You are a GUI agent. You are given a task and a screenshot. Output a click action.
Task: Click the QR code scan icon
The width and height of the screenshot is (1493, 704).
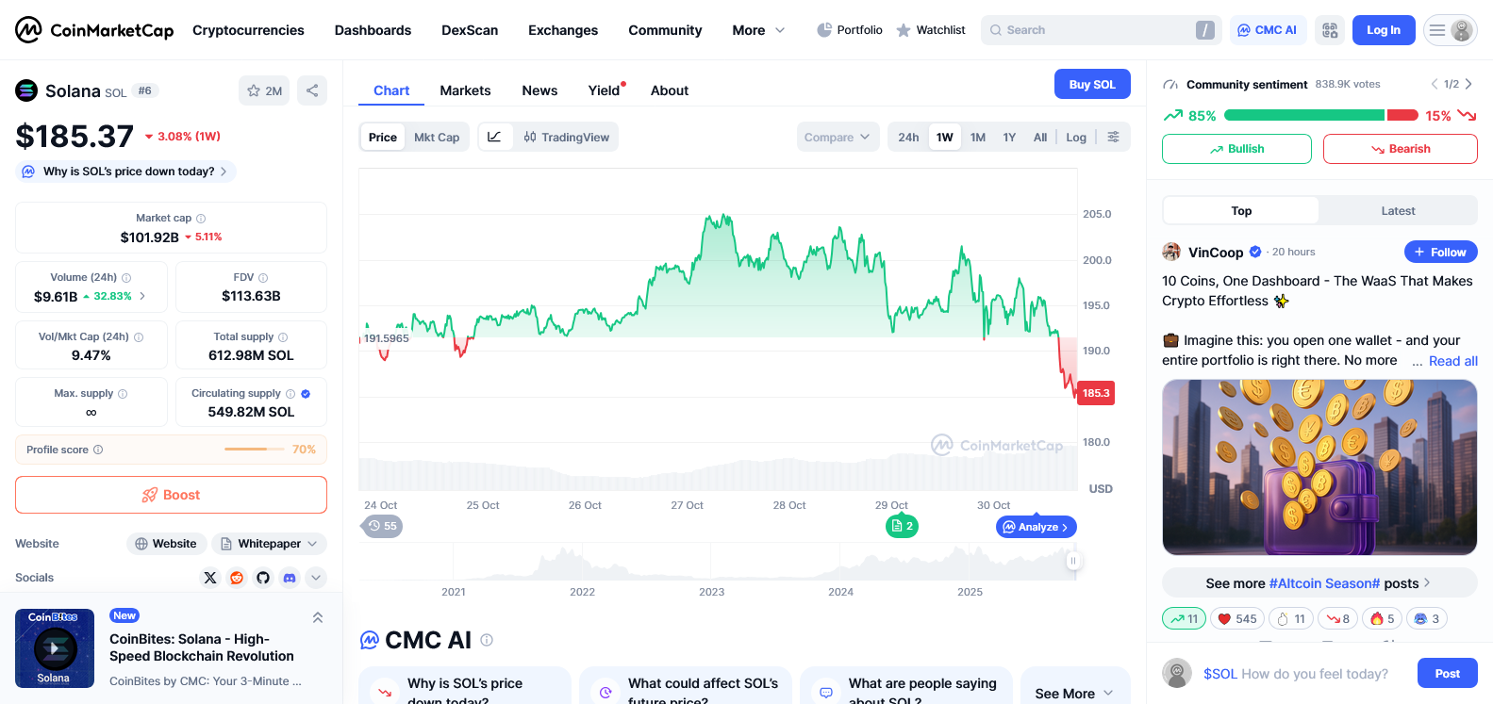pyautogui.click(x=1330, y=30)
